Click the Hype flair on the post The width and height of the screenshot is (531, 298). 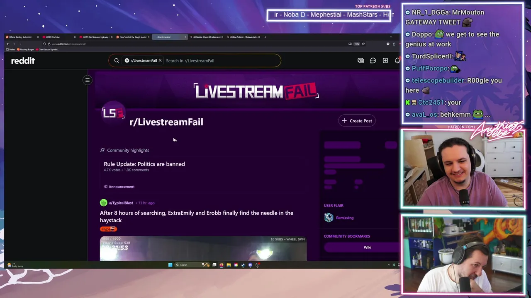108,229
